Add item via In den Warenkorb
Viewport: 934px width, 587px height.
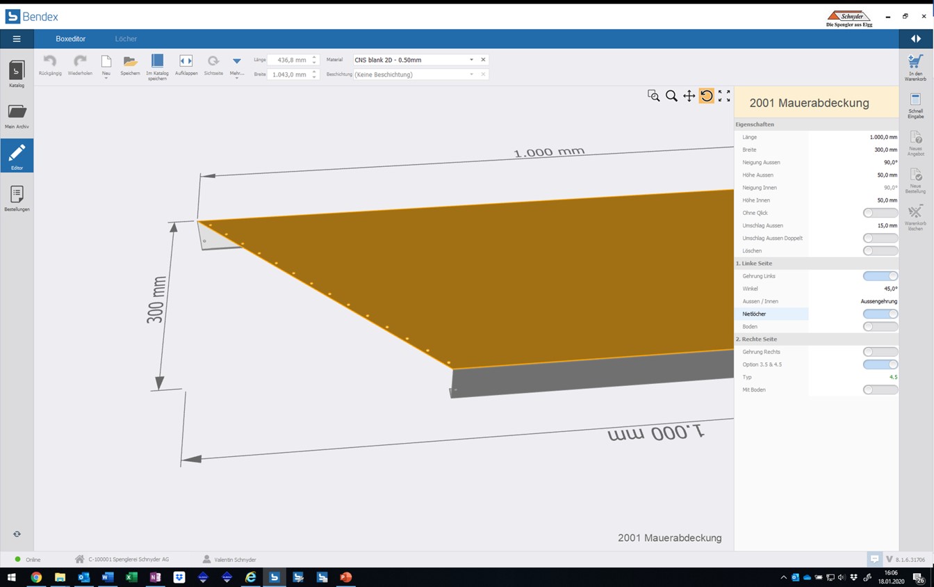pyautogui.click(x=915, y=65)
